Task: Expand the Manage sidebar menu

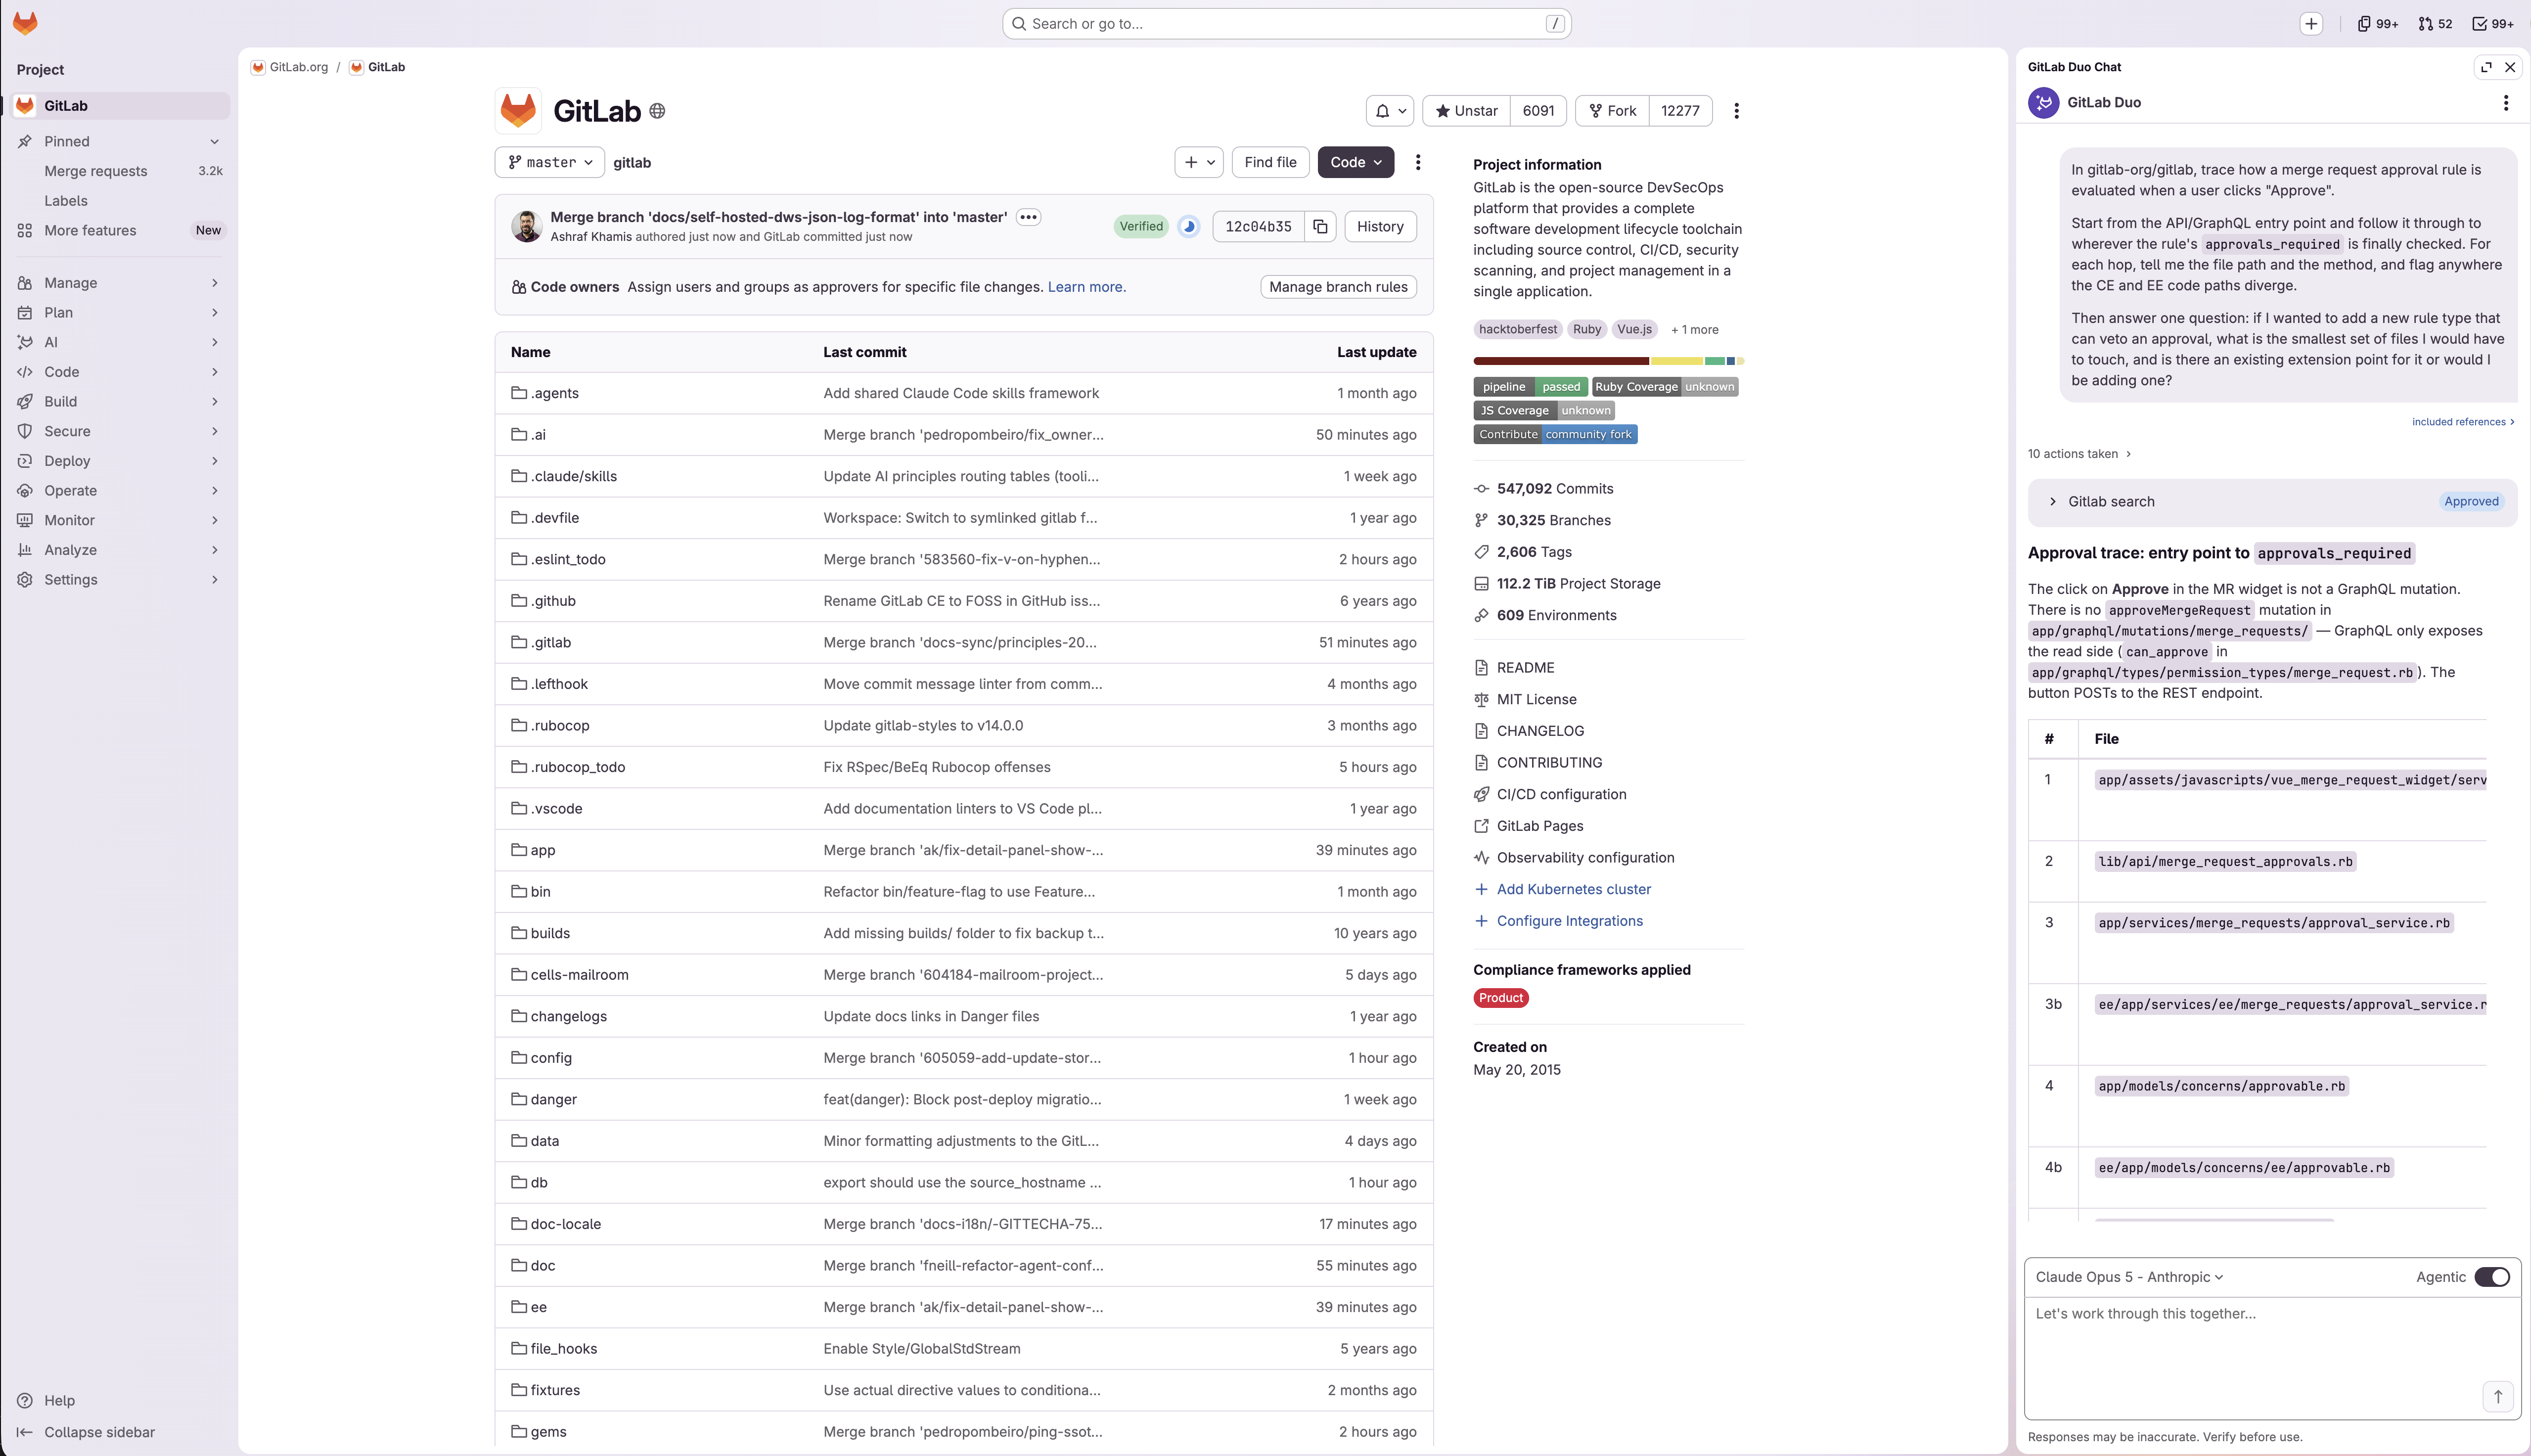Action: pyautogui.click(x=120, y=283)
